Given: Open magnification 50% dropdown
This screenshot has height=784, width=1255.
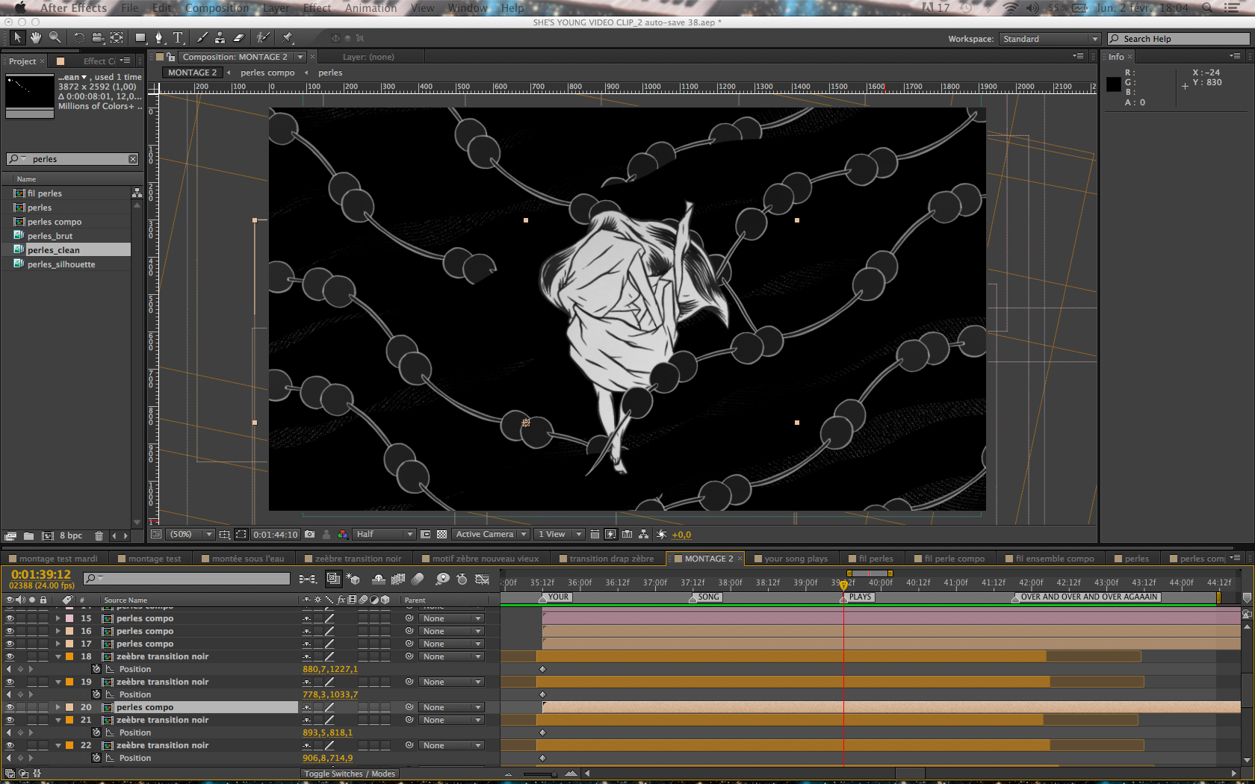Looking at the screenshot, I should 191,535.
